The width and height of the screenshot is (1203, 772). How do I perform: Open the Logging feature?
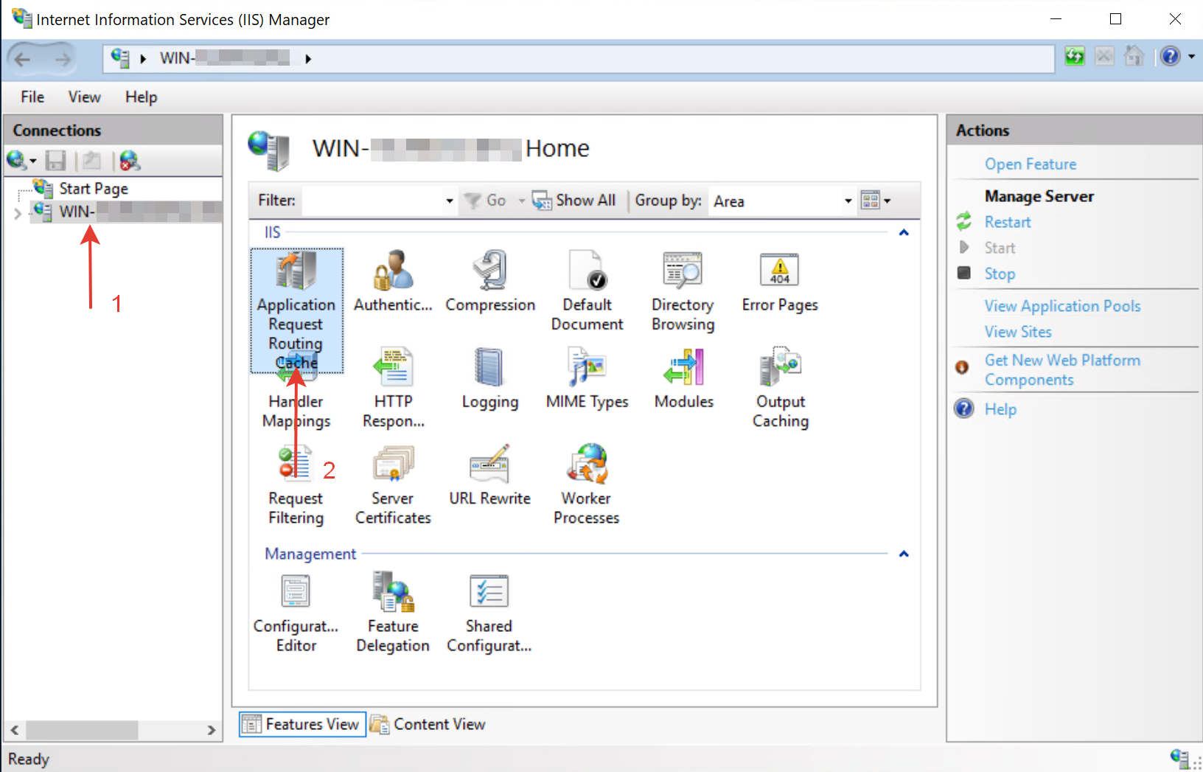[x=490, y=378]
